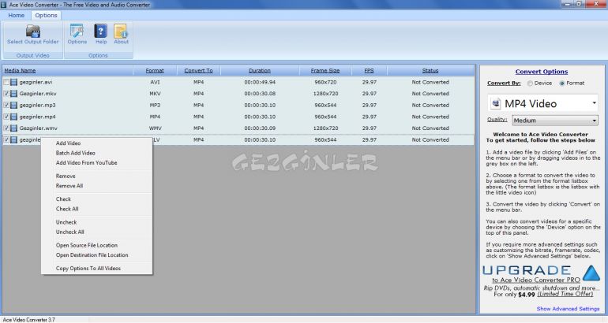The width and height of the screenshot is (608, 323).
Task: Select the Format radio button
Action: click(562, 84)
